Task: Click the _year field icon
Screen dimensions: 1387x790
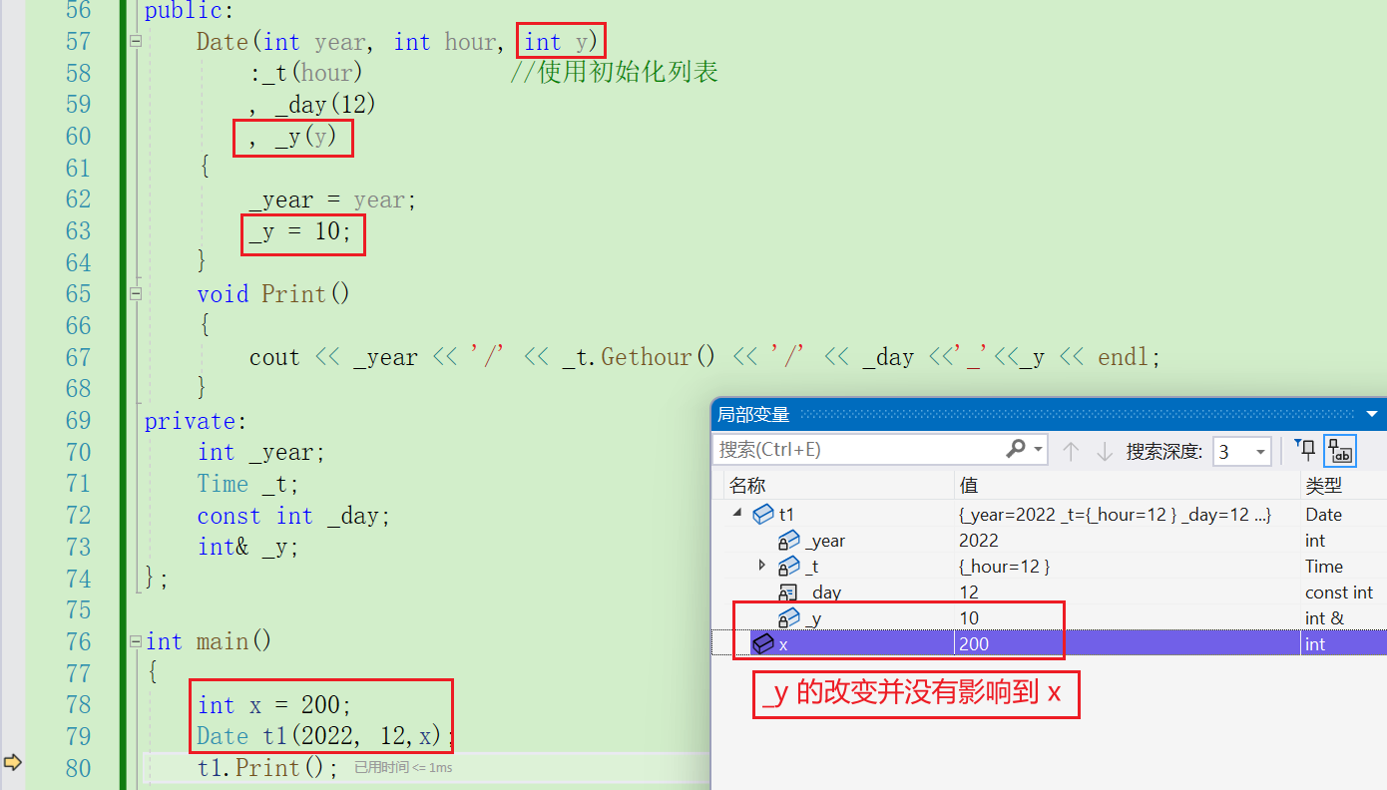Action: 789,541
